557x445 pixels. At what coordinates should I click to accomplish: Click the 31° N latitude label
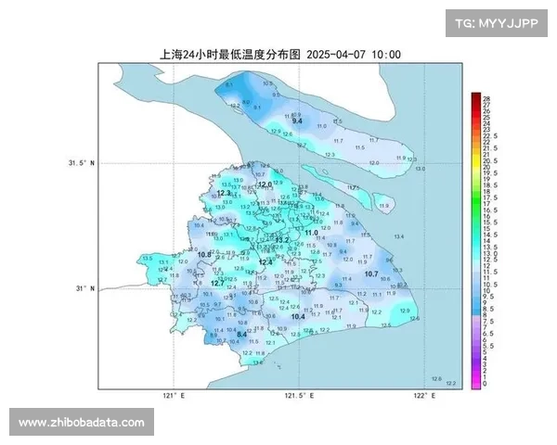click(84, 288)
